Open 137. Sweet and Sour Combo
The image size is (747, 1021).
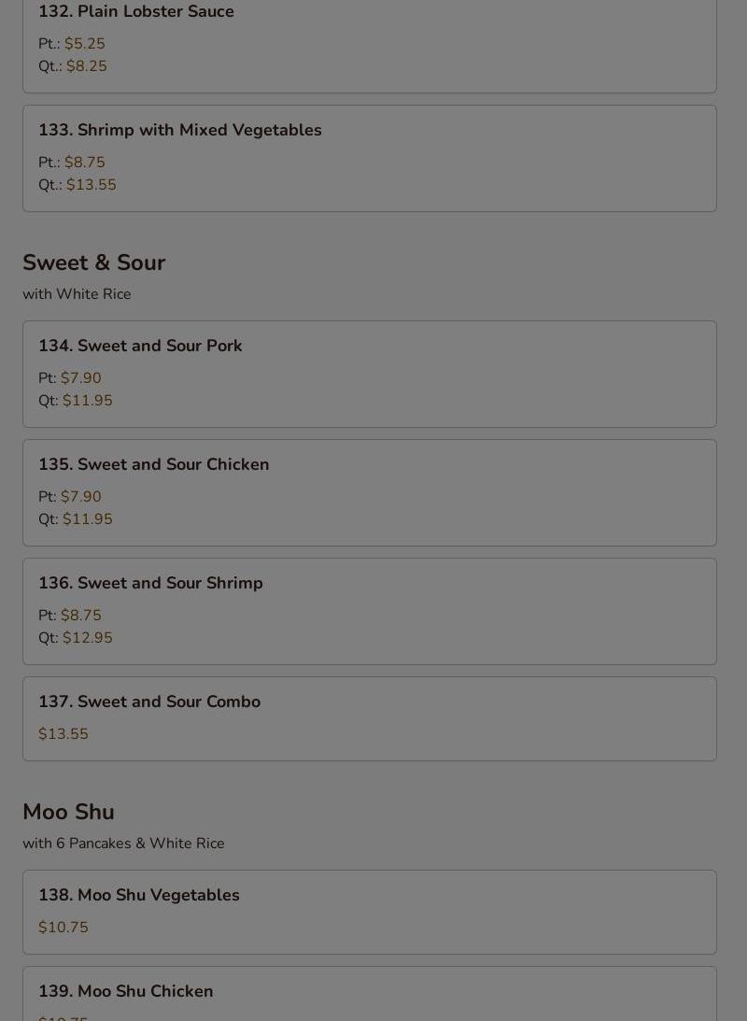[x=149, y=702]
